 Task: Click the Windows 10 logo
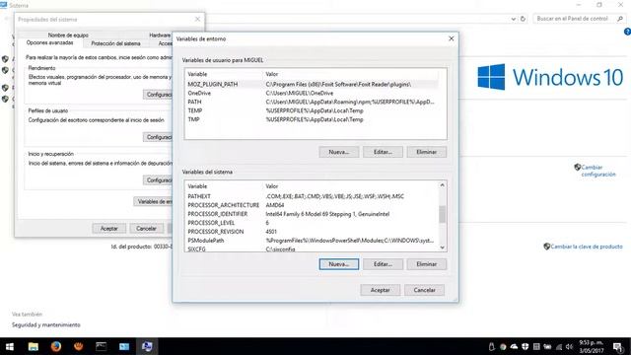point(550,77)
